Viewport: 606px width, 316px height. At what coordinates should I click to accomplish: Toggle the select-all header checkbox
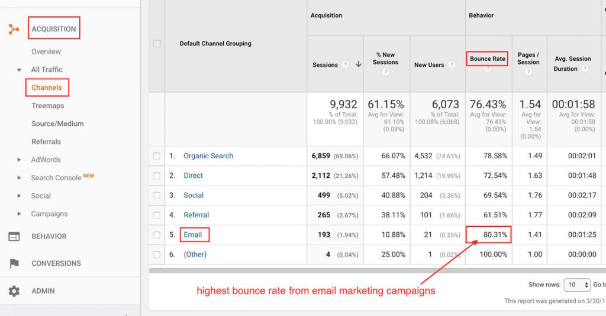157,44
